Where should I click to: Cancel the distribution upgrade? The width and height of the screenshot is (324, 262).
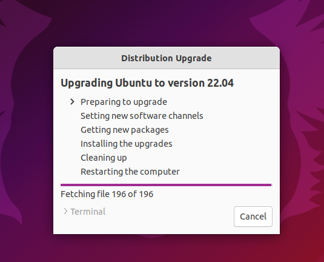253,217
